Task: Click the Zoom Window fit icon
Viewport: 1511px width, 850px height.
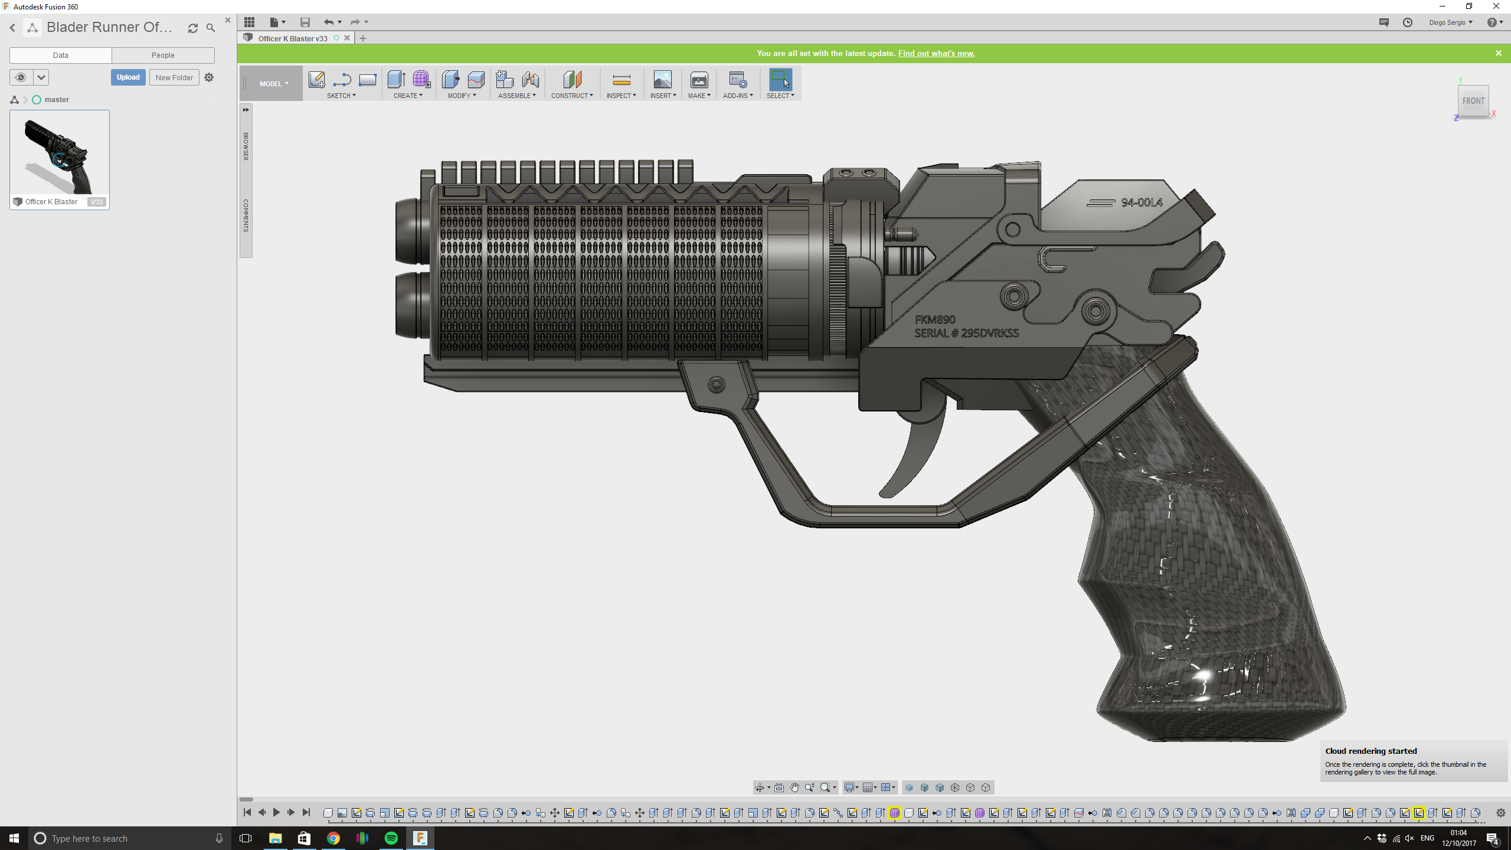Action: (x=825, y=787)
